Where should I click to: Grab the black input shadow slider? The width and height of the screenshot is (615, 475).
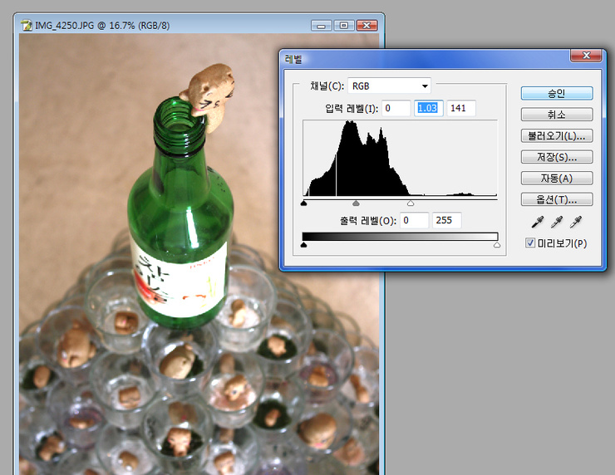pyautogui.click(x=303, y=203)
